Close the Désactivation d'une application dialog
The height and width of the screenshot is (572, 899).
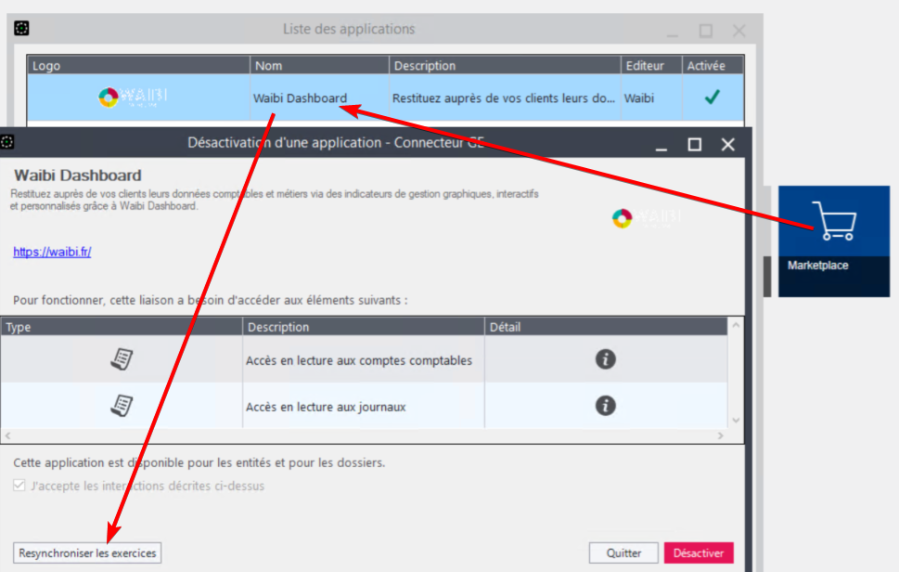[727, 144]
